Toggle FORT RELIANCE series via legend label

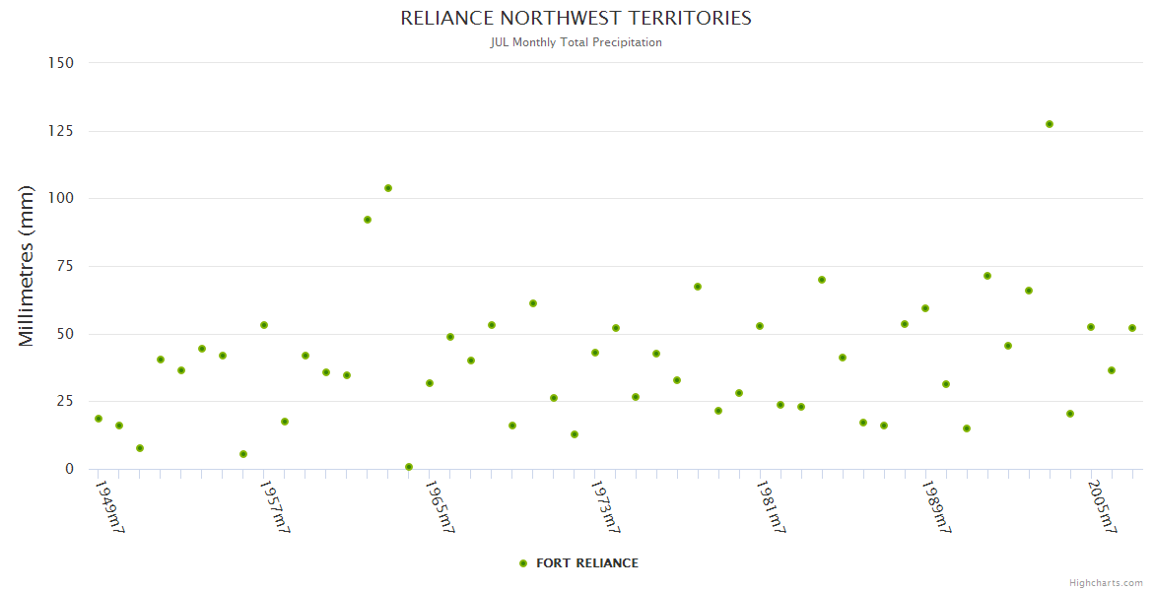click(586, 563)
